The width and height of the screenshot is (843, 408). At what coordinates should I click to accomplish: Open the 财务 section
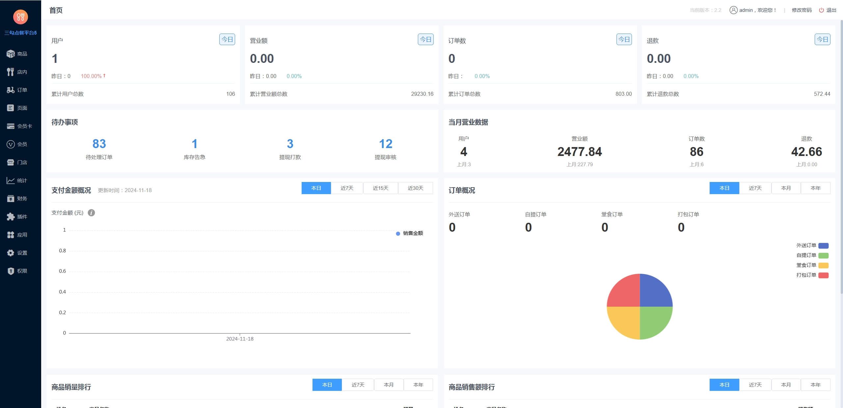point(20,198)
